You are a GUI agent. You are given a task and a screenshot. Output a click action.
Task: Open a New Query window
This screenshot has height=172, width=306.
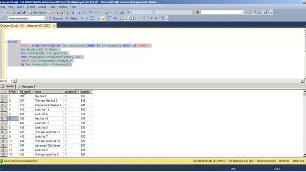pos(37,12)
